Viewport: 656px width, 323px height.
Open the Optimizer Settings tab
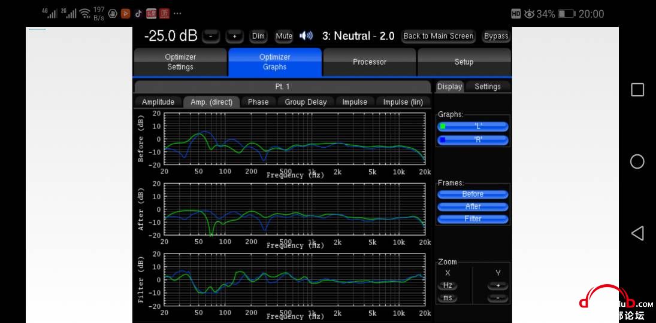(x=180, y=62)
